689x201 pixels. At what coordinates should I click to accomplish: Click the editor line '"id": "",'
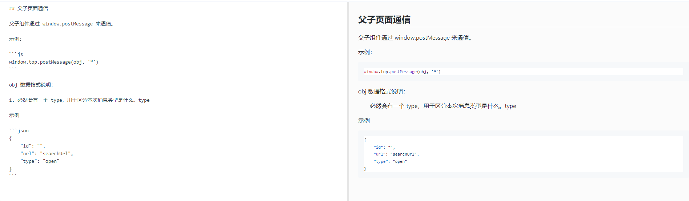[33, 146]
